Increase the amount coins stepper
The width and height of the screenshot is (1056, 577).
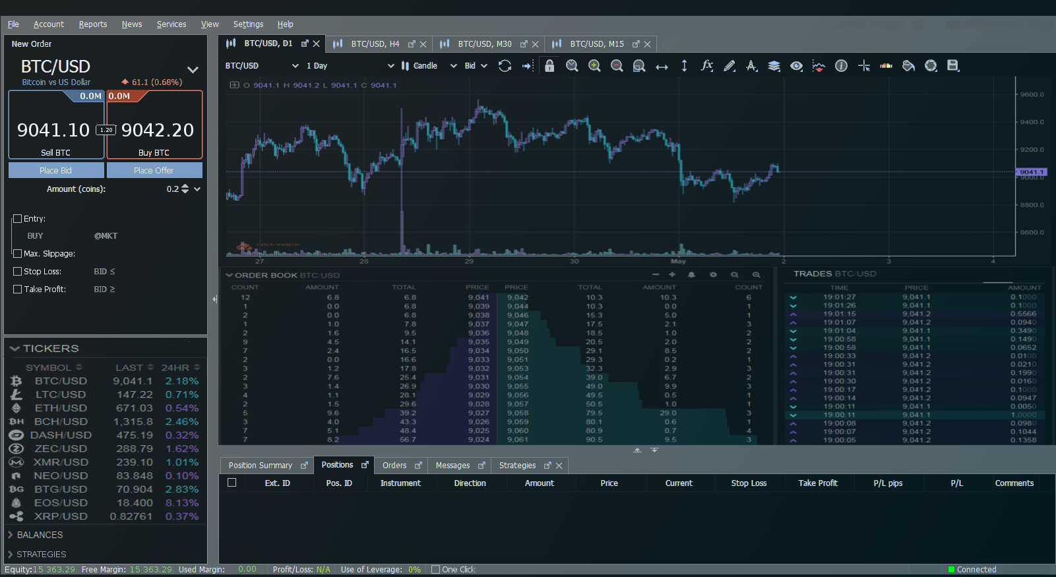[185, 186]
